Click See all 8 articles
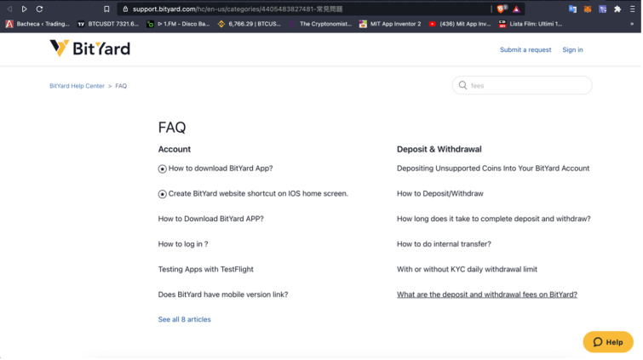The height and width of the screenshot is (360, 643). (185, 319)
